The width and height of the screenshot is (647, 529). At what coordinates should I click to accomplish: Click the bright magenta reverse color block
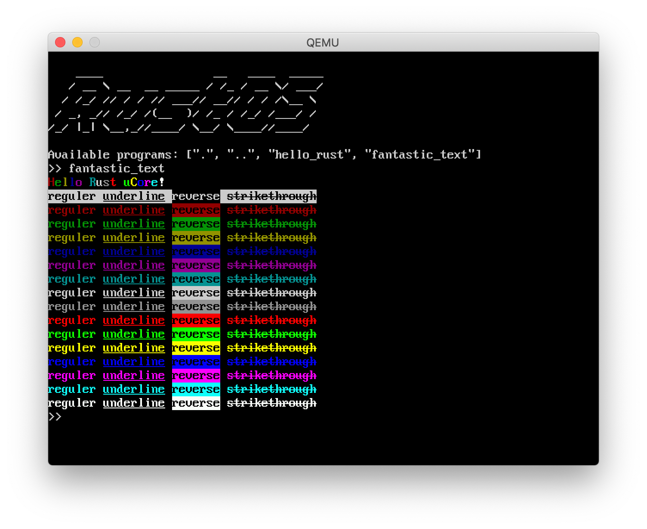(x=196, y=376)
